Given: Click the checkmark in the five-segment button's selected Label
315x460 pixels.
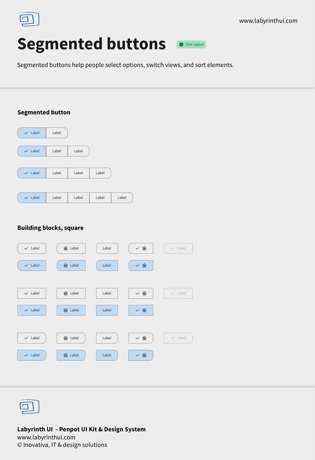Looking at the screenshot, I should click(26, 198).
